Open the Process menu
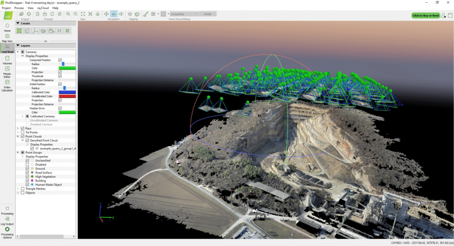 click(x=19, y=8)
